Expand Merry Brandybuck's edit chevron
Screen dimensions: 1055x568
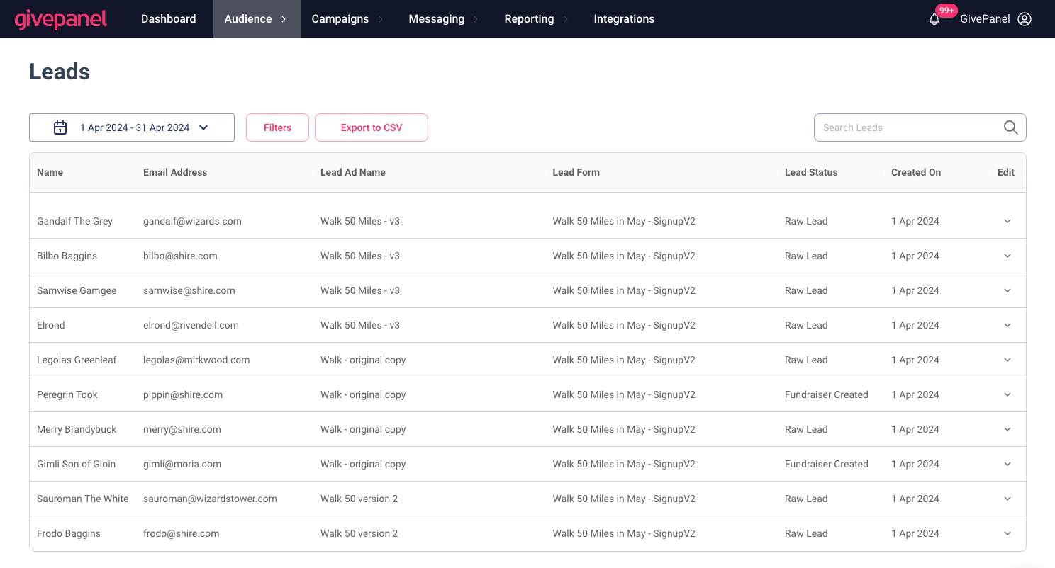[x=1007, y=429]
